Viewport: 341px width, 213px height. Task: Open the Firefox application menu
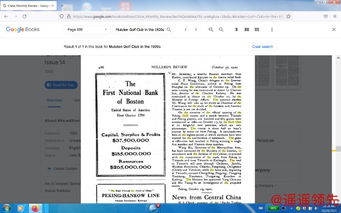(334, 16)
